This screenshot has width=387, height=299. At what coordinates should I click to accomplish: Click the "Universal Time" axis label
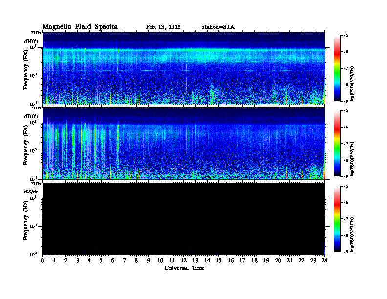pos(184,268)
